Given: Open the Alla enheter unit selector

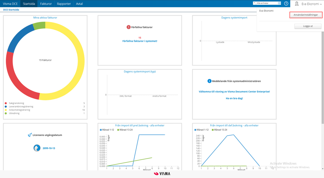Looking at the screenshot, I should coord(267,3).
